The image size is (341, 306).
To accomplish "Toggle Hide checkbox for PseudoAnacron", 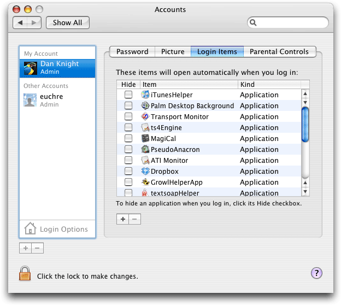I will pyautogui.click(x=128, y=149).
